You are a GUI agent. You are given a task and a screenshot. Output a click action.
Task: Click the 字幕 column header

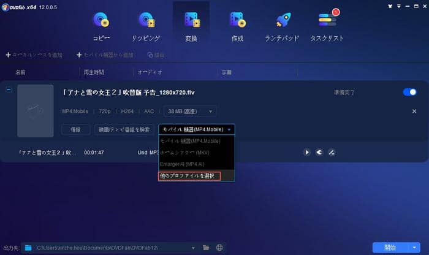pos(227,72)
